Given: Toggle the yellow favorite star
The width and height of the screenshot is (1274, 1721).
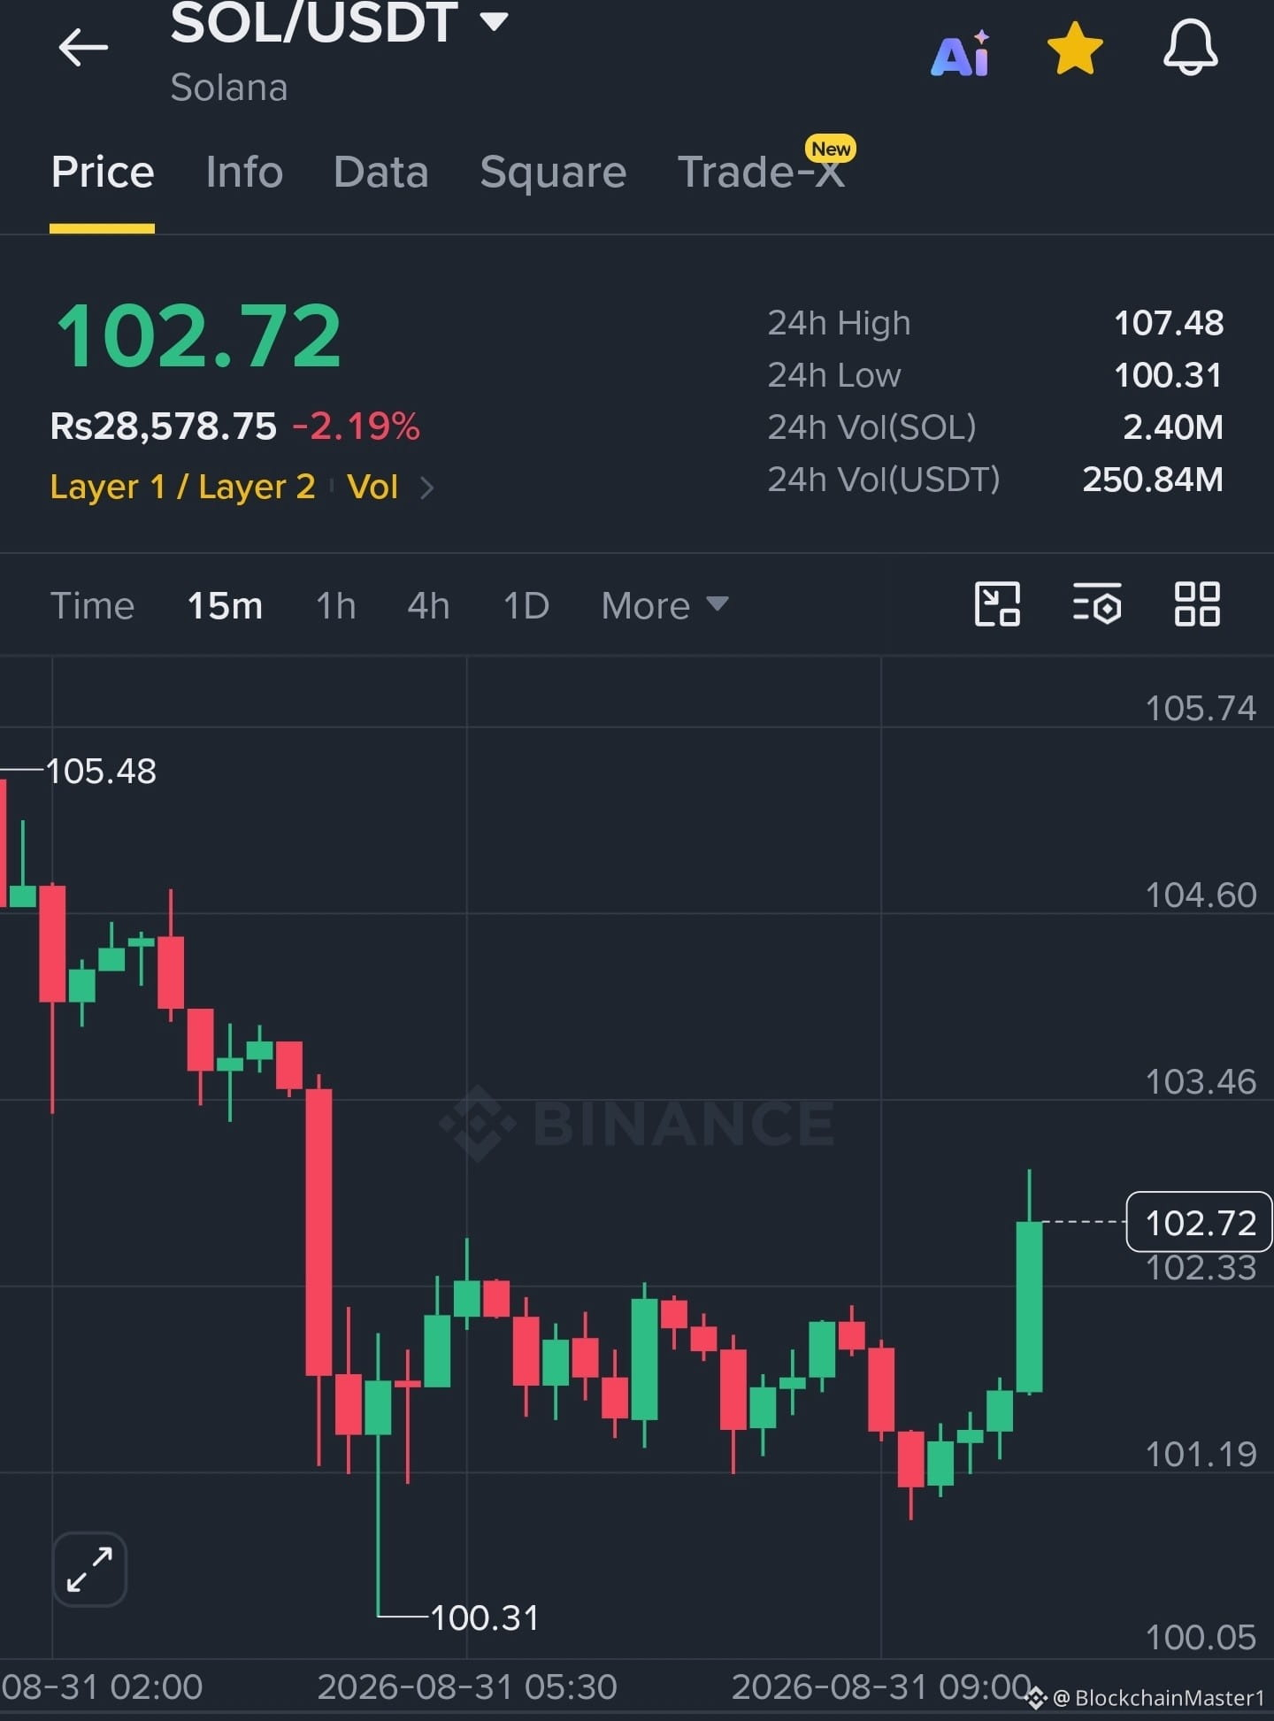Looking at the screenshot, I should [x=1075, y=49].
